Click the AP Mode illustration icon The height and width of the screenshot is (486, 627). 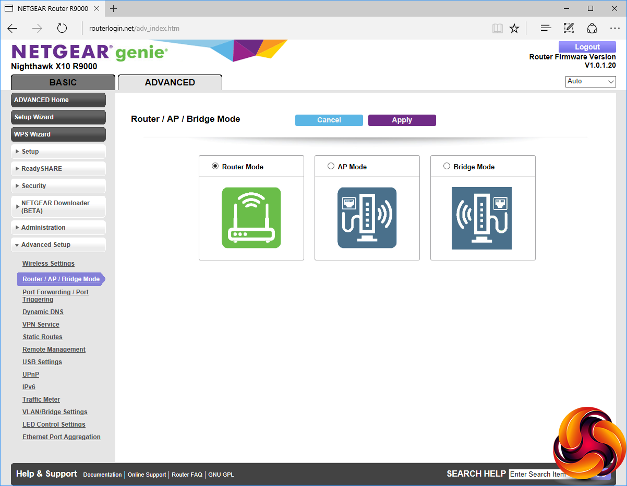click(367, 218)
